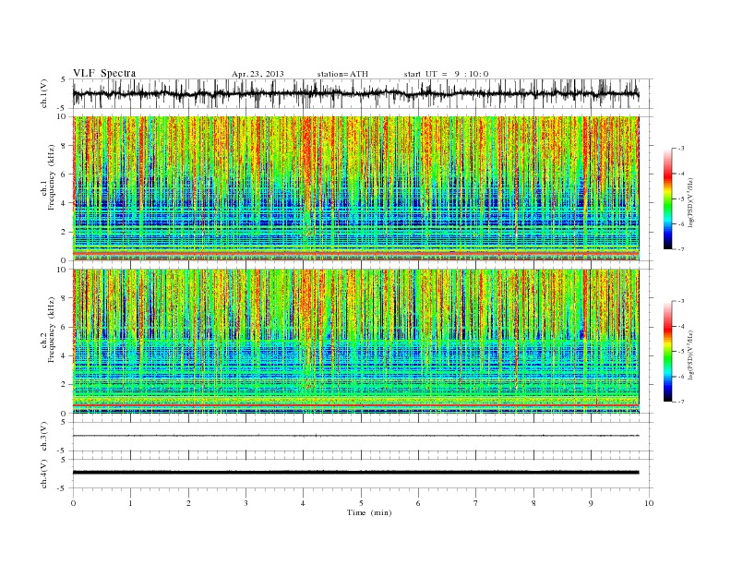
Task: Click the "8" kHz tick on ch.1 spectrogram
Action: (x=65, y=146)
